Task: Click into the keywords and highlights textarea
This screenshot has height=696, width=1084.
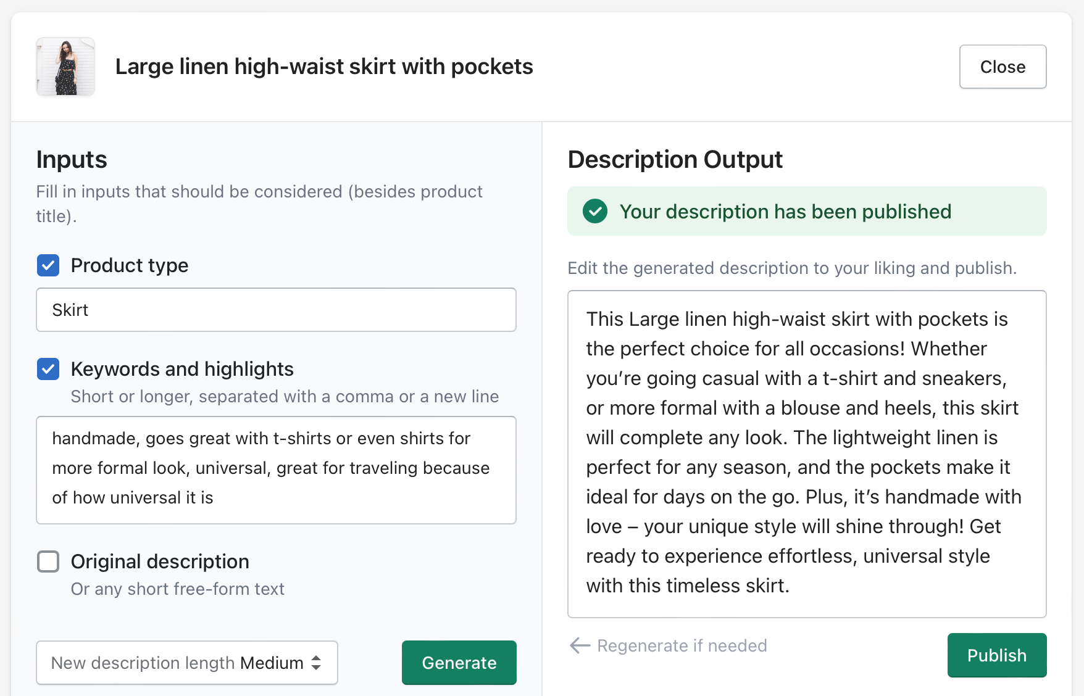Action: pyautogui.click(x=276, y=470)
